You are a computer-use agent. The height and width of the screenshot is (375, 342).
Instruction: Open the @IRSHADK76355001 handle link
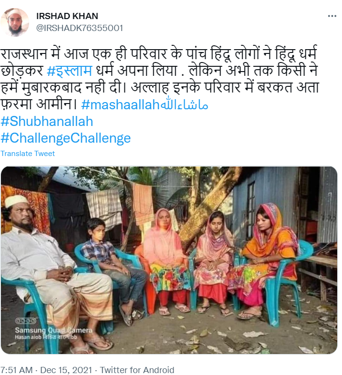79,28
